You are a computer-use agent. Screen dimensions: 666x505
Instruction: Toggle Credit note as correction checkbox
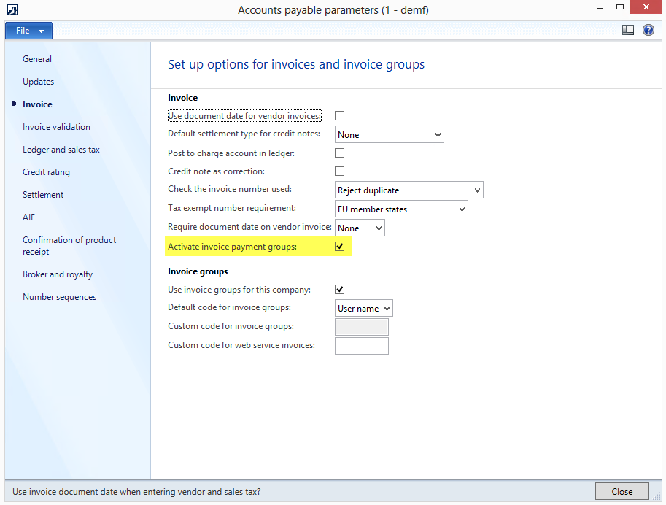[339, 171]
